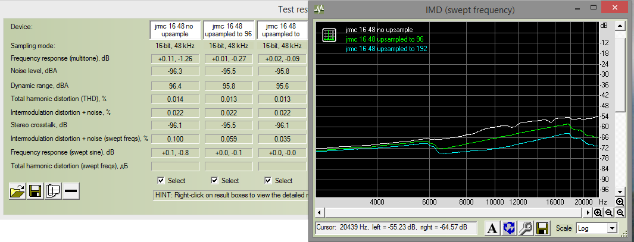This screenshot has width=634, height=242.
Task: Open a results file with the folder icon
Action: click(17, 191)
